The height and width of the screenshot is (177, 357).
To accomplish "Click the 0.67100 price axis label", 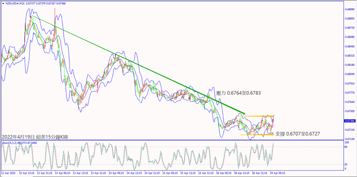I will pos(349,139).
